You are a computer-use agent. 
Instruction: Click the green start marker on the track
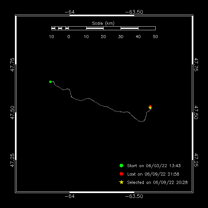click(50, 82)
